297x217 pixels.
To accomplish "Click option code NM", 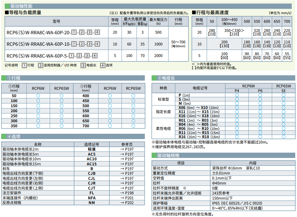I will click(x=91, y=203).
